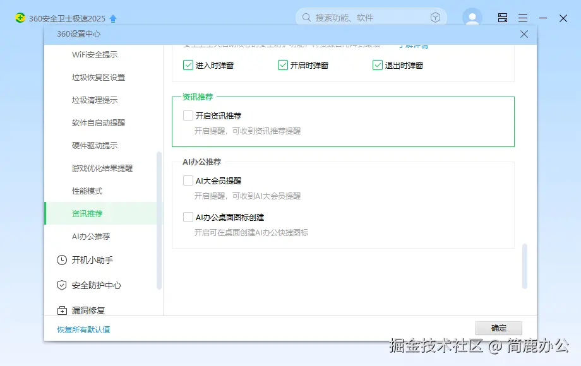Click the blue upgrade arrow beside the title
Screen dimensions: 581x366
113,18
